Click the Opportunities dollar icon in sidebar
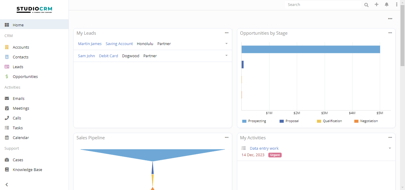 point(7,76)
